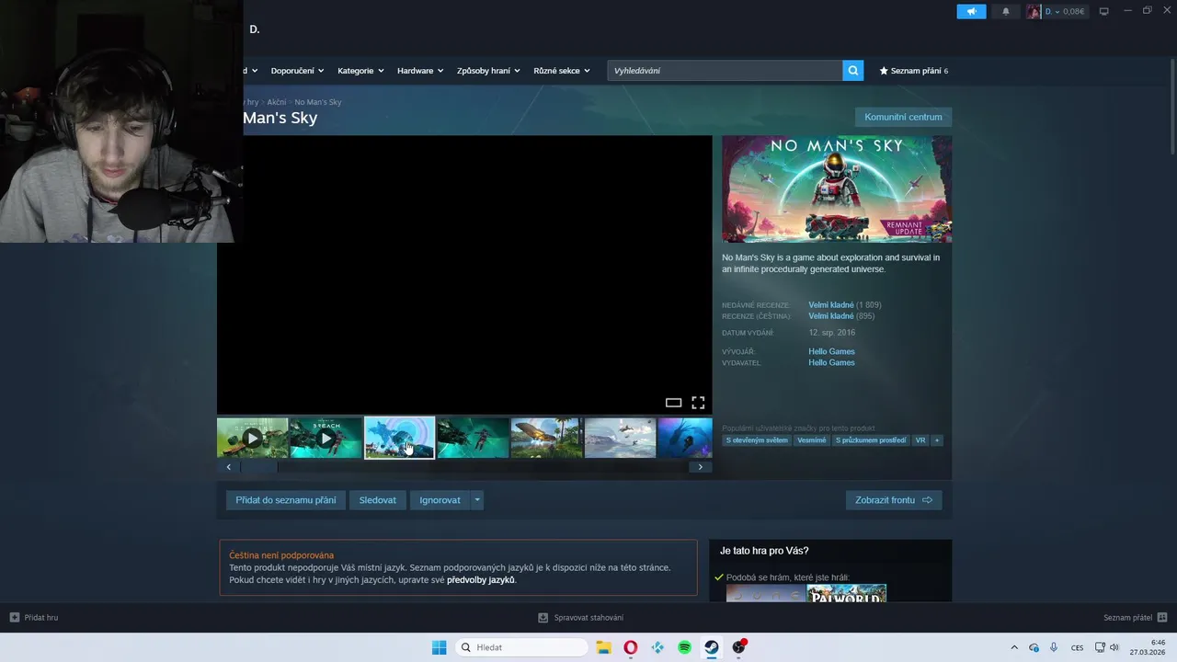The height and width of the screenshot is (662, 1177).
Task: Click the taskbar Hledat search box
Action: click(522, 647)
